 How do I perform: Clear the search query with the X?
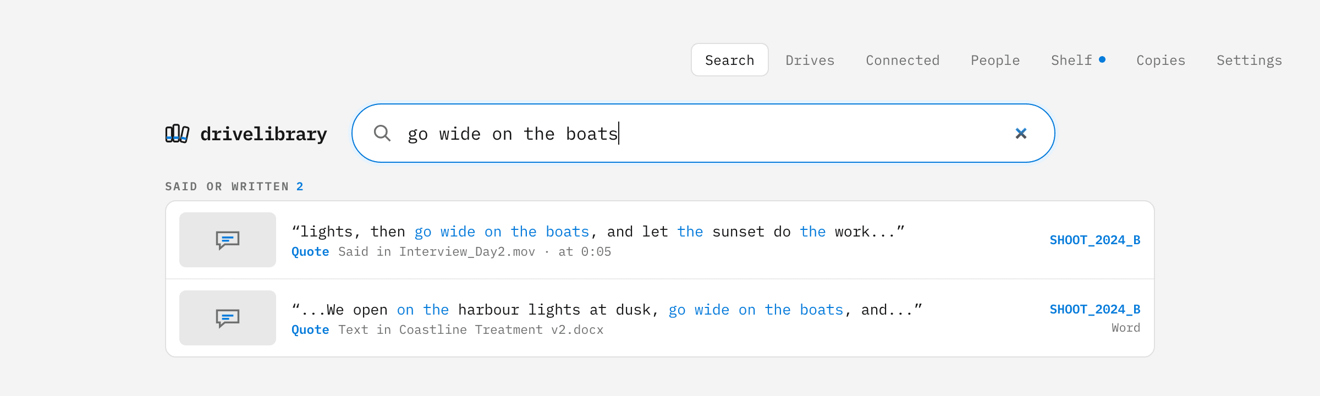tap(1021, 133)
